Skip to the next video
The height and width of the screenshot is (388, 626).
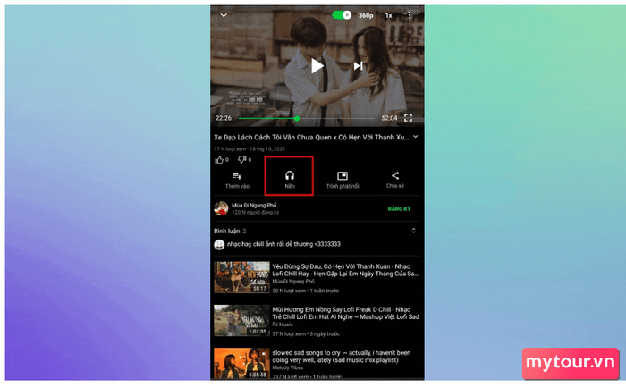358,66
